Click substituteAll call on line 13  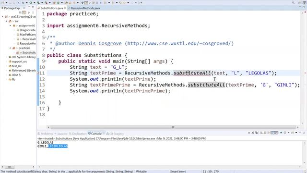(x=206, y=85)
